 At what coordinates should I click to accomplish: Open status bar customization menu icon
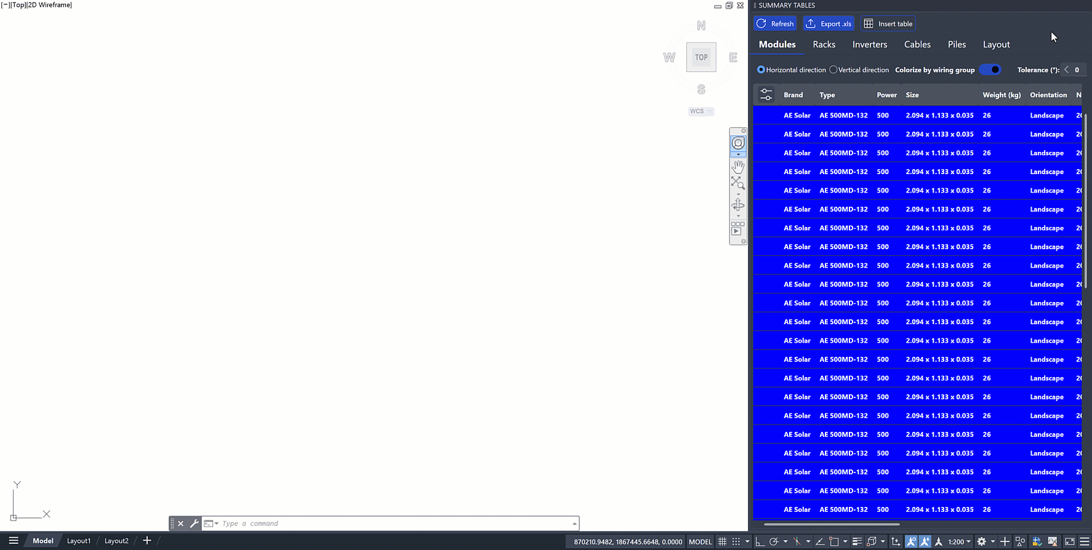click(1085, 541)
